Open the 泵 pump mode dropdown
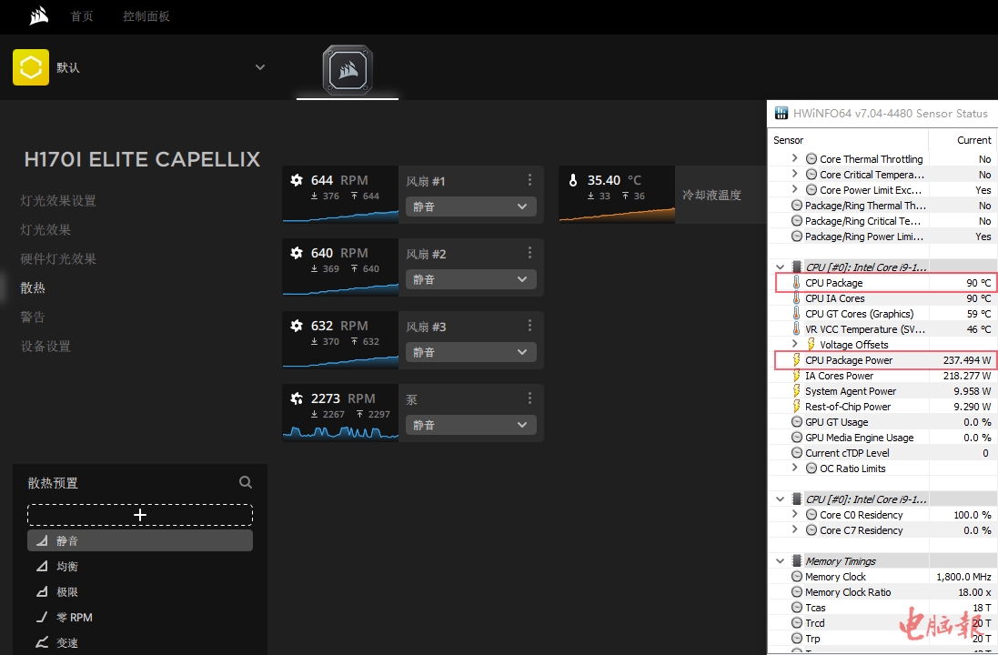 pyautogui.click(x=470, y=425)
